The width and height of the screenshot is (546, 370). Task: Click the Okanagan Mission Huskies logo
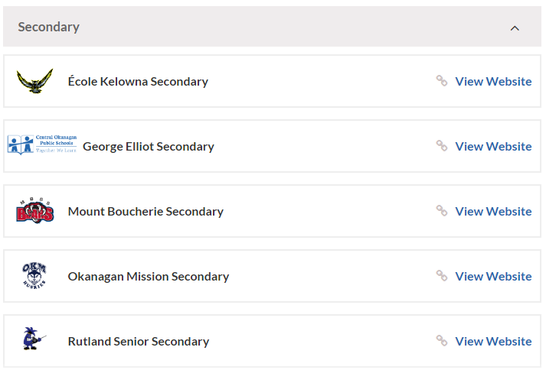34,276
